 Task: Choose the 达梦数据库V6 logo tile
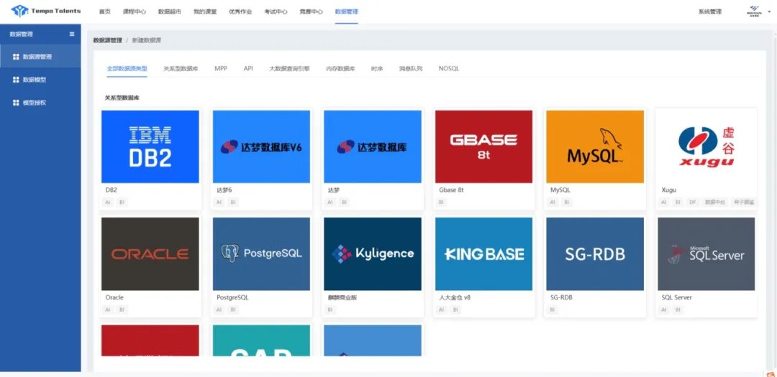261,146
